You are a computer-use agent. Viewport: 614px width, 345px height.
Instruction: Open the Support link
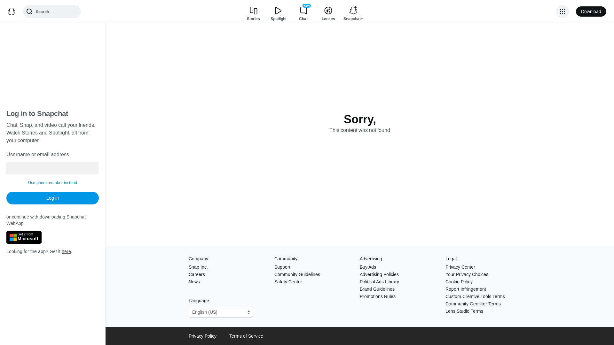point(282,267)
